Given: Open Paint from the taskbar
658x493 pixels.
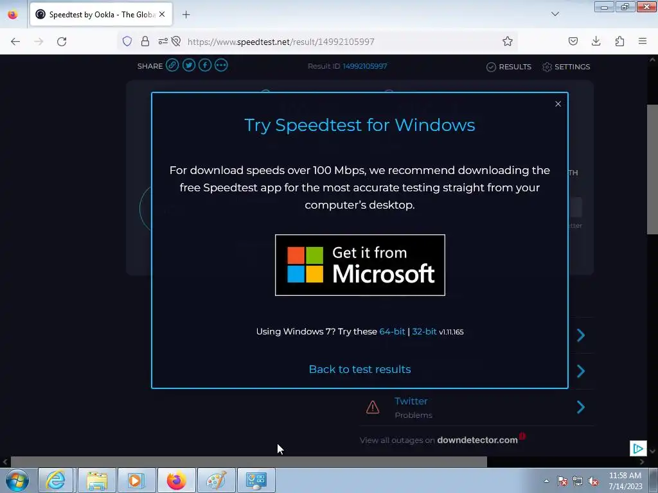Looking at the screenshot, I should pyautogui.click(x=216, y=480).
